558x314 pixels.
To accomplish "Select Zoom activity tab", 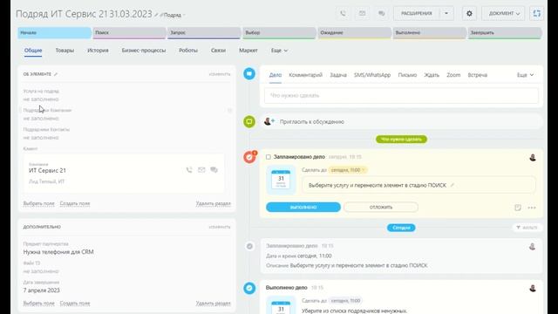I will click(x=453, y=75).
